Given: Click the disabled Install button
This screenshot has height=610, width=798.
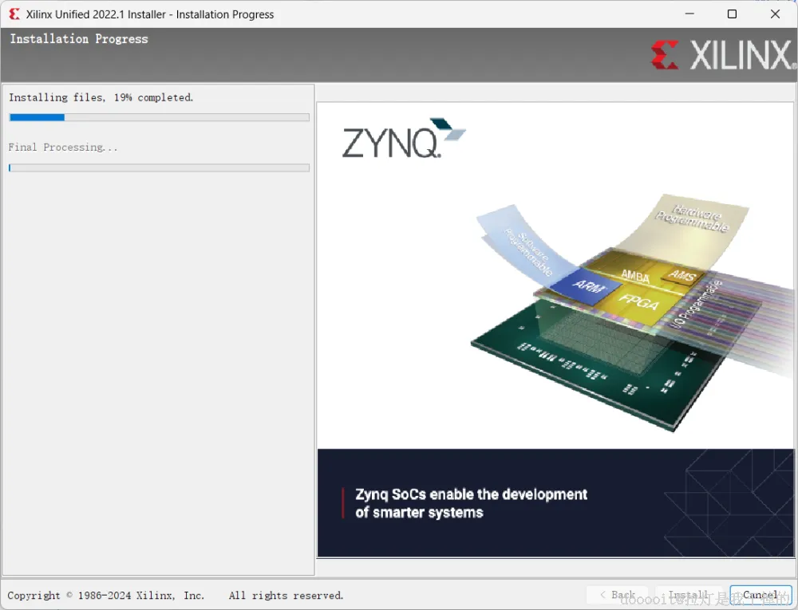Looking at the screenshot, I should tap(689, 595).
